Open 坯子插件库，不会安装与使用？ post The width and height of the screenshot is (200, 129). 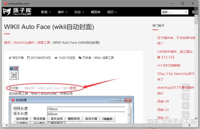point(176,40)
